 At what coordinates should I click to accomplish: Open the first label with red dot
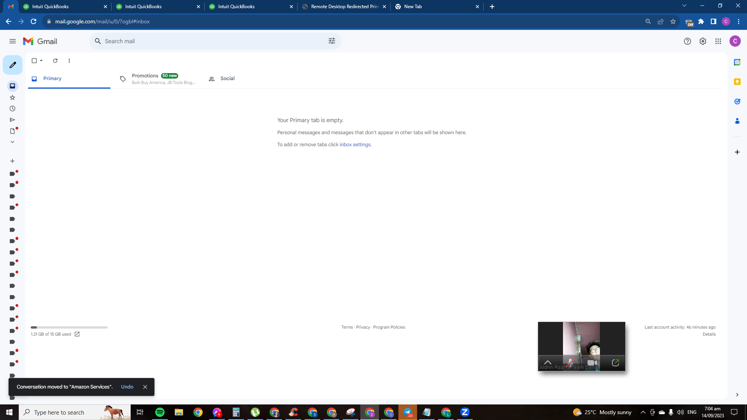pyautogui.click(x=12, y=174)
